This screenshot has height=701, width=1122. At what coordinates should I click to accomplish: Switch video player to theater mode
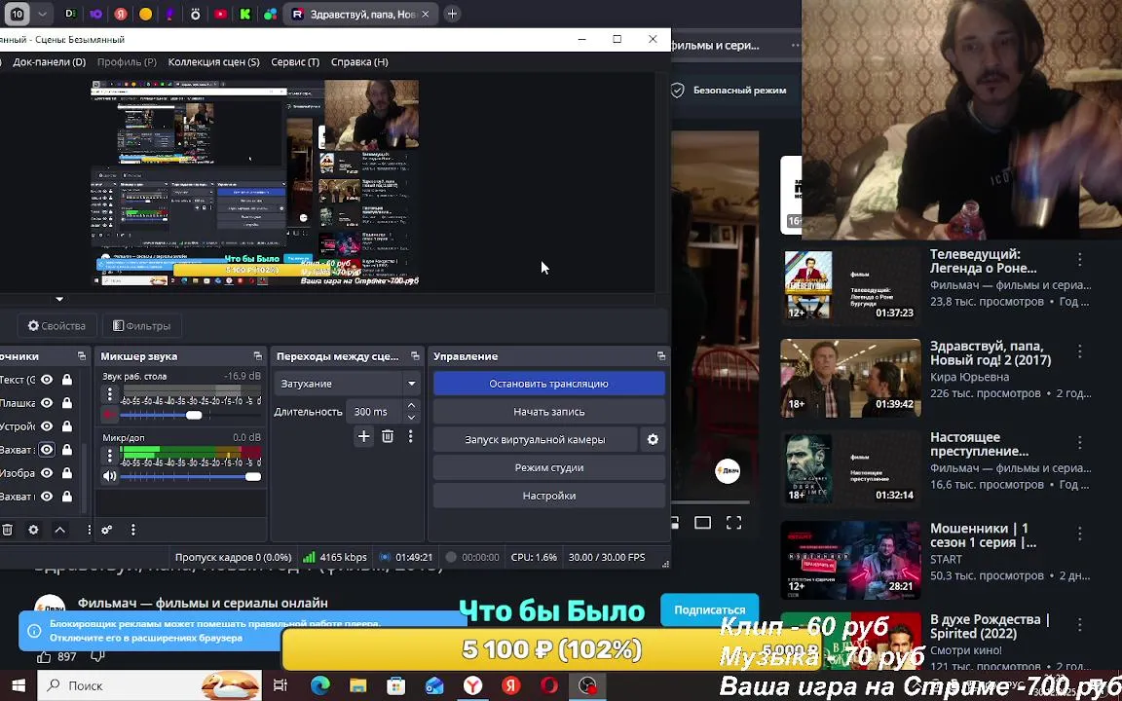(702, 523)
